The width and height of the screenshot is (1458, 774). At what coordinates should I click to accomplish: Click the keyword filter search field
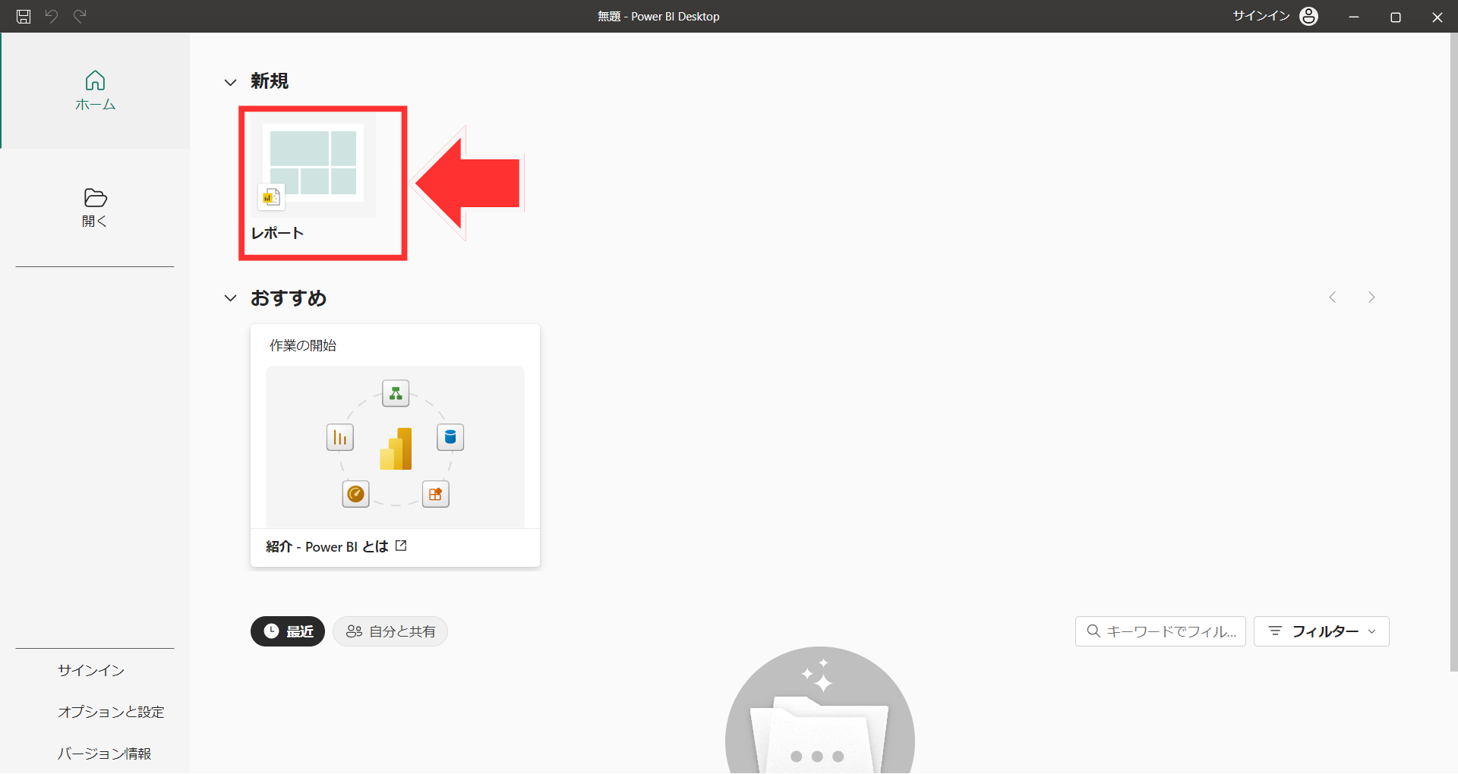(1160, 631)
